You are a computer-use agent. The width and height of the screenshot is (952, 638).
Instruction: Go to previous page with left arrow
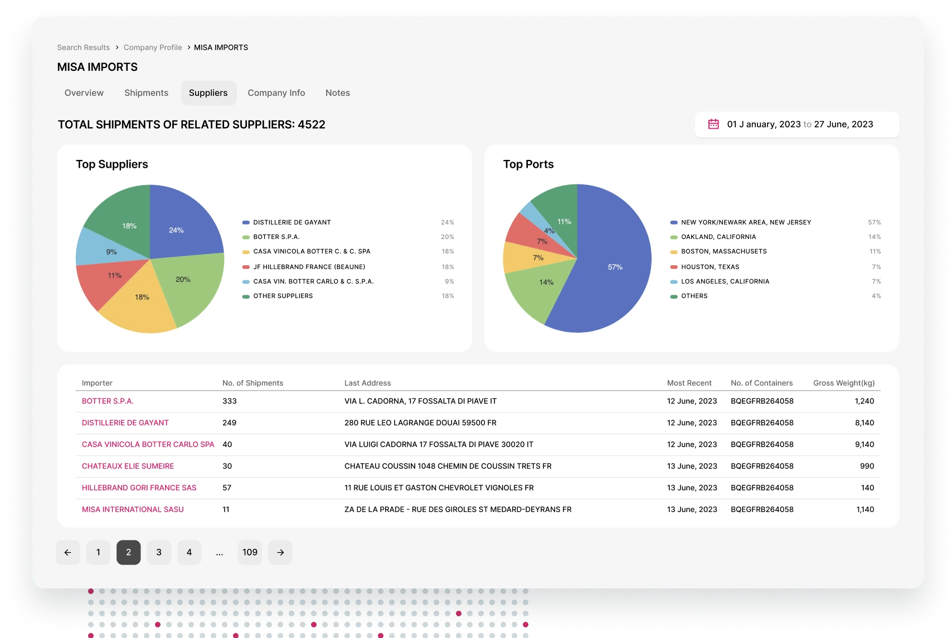click(68, 552)
